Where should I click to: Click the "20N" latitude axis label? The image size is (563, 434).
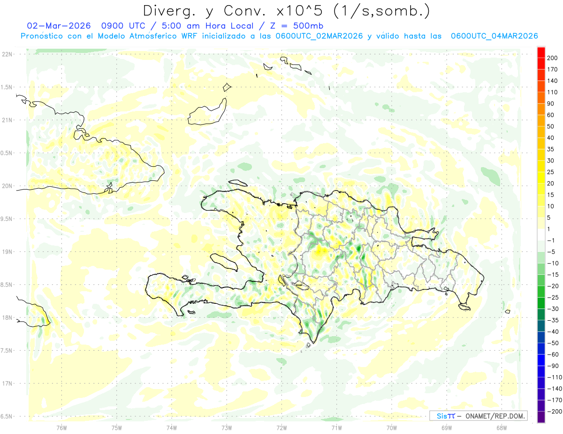pyautogui.click(x=7, y=186)
